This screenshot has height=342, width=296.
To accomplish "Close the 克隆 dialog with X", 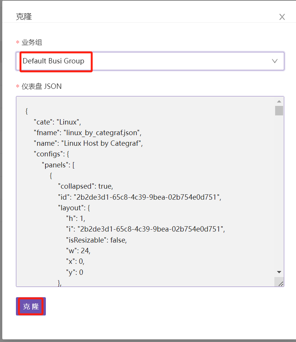I will (282, 17).
